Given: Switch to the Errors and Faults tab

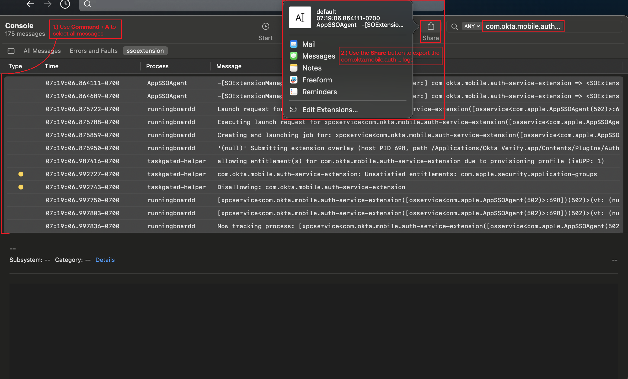Looking at the screenshot, I should pyautogui.click(x=94, y=51).
